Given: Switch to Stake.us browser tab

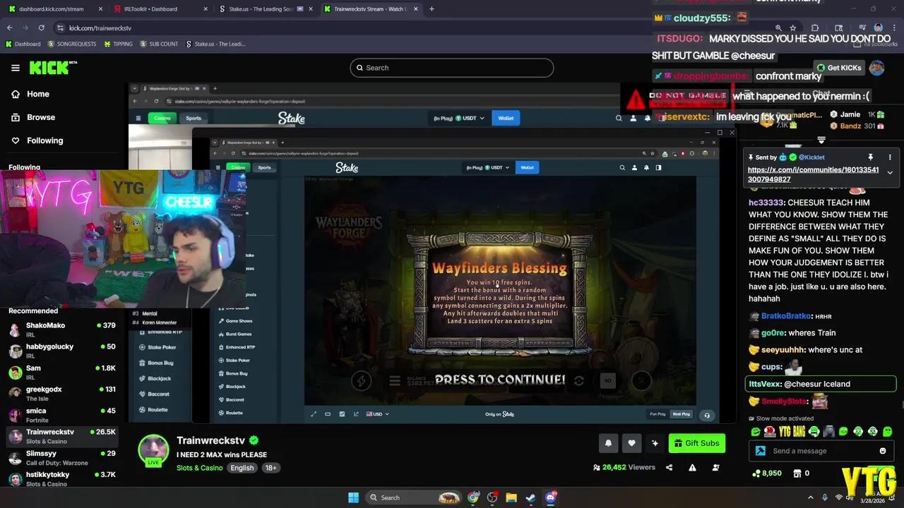Looking at the screenshot, I should (x=266, y=9).
